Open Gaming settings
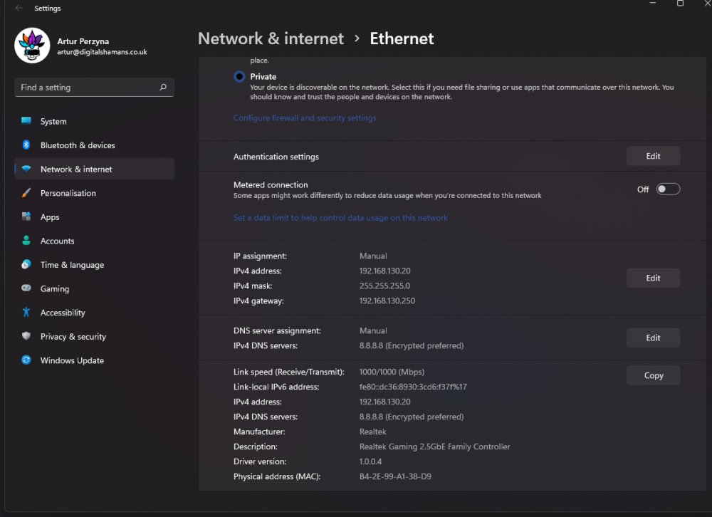Screen dimensions: 712x517 point(94,288)
